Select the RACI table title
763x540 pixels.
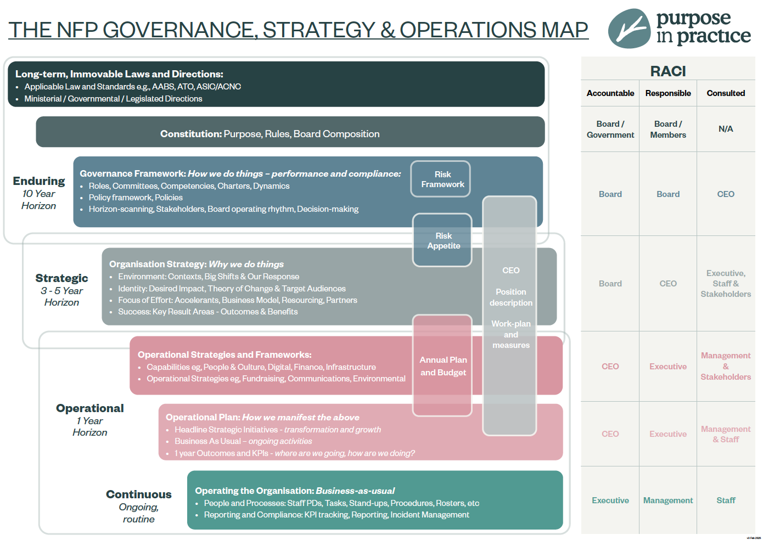point(668,71)
